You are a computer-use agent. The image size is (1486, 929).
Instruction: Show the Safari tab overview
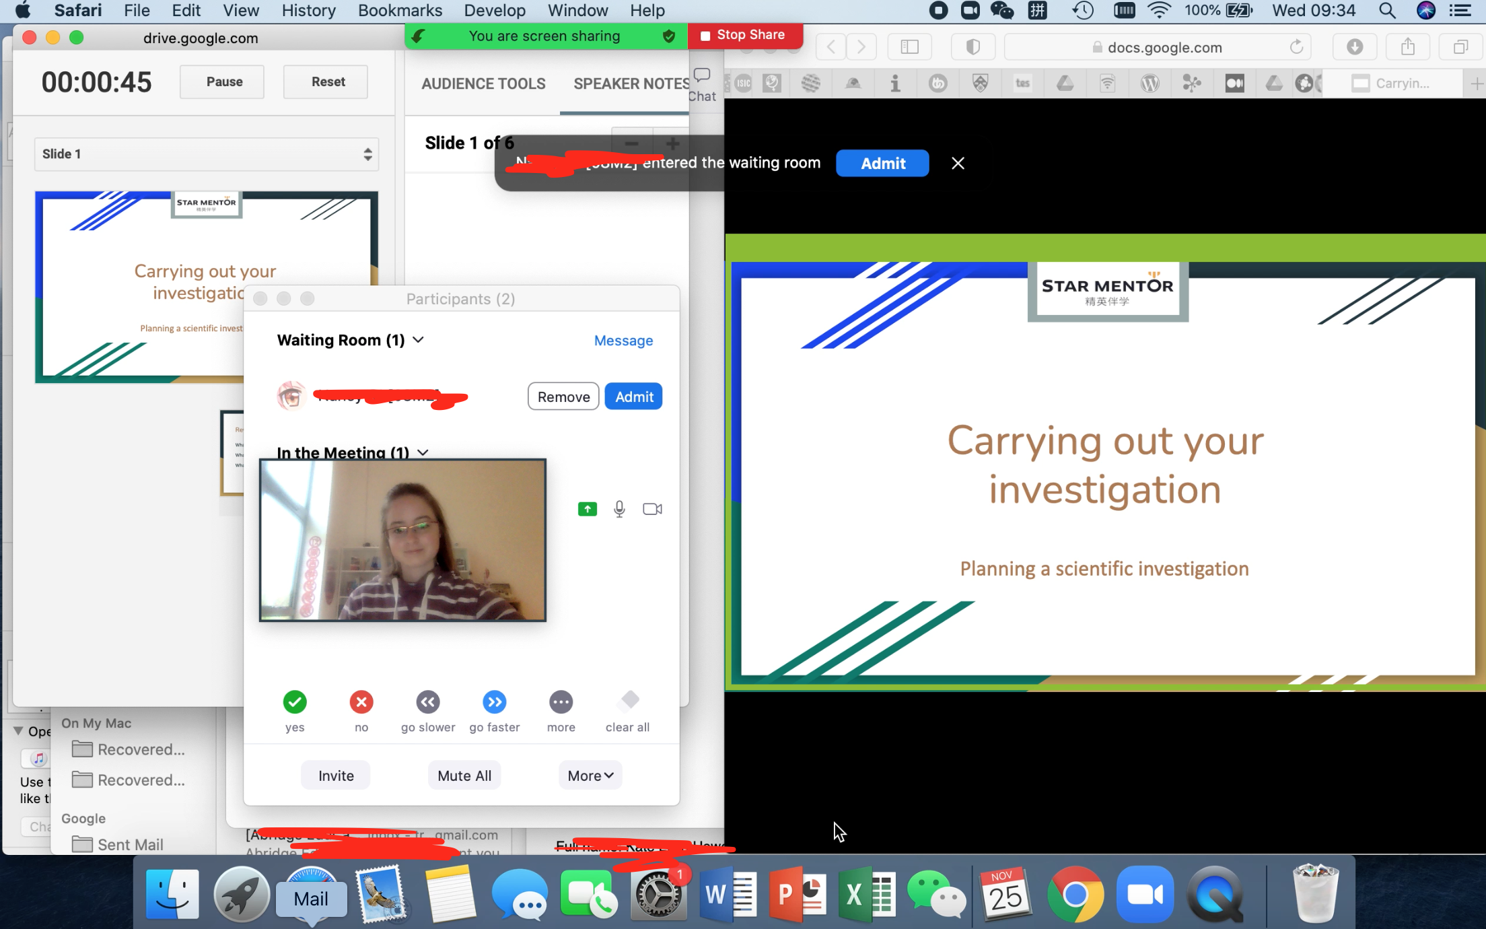pyautogui.click(x=1460, y=47)
